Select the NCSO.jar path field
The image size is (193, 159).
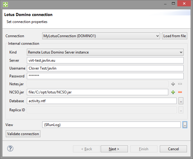coord(97,92)
